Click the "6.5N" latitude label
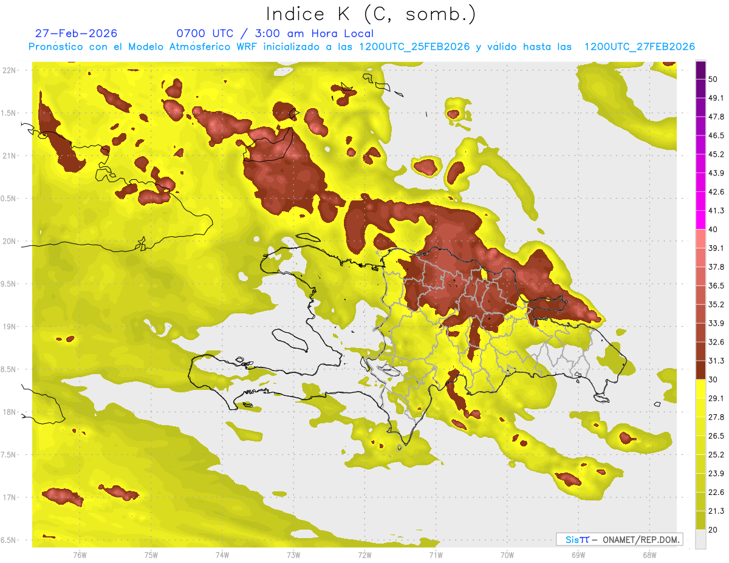Viewport: 729px width, 563px height. [9, 541]
